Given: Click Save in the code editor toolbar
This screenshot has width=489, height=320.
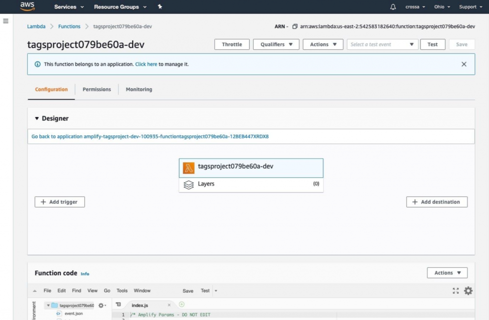Looking at the screenshot, I should 188,291.
